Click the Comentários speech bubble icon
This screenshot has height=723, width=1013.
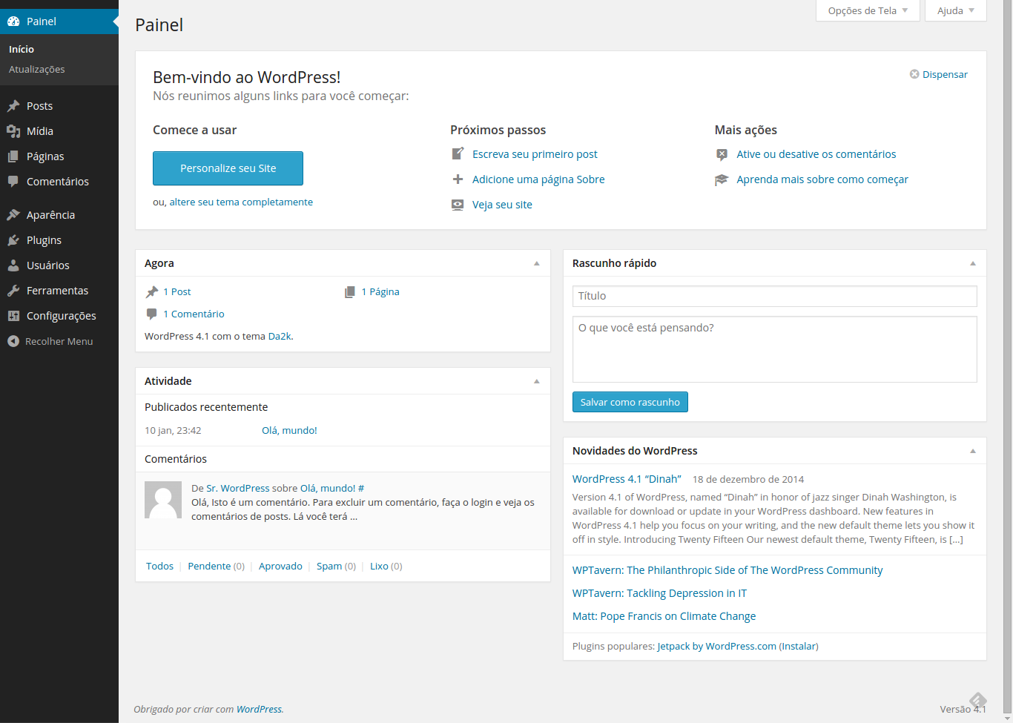point(13,182)
